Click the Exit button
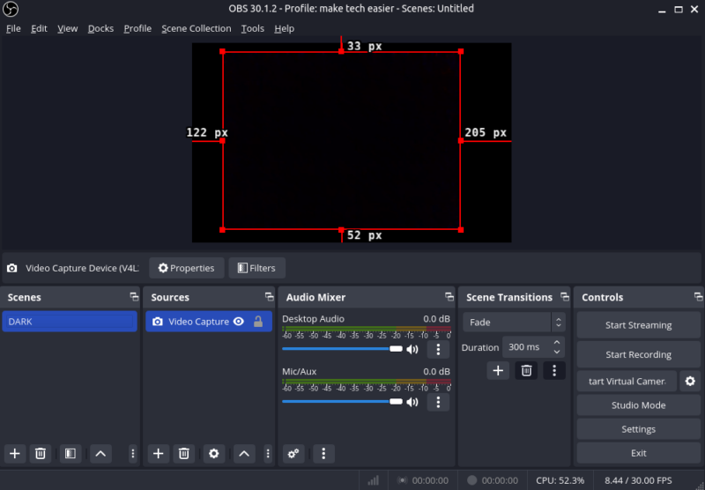Screen dimensions: 705x490 tap(638, 453)
